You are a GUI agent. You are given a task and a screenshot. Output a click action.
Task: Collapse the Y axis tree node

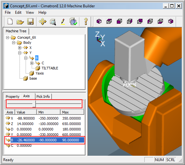point(20,53)
